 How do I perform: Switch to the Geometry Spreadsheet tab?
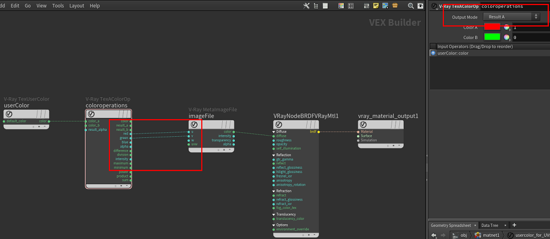click(451, 225)
